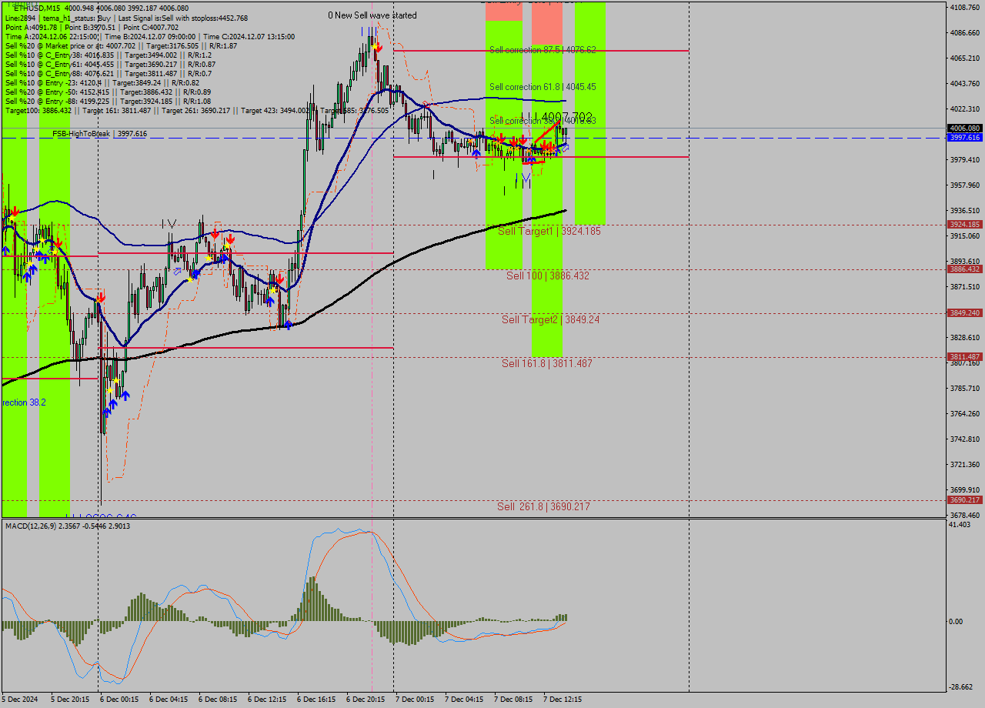Select the blue 3997.616 price axis tag
Image resolution: width=985 pixels, height=708 pixels.
965,138
